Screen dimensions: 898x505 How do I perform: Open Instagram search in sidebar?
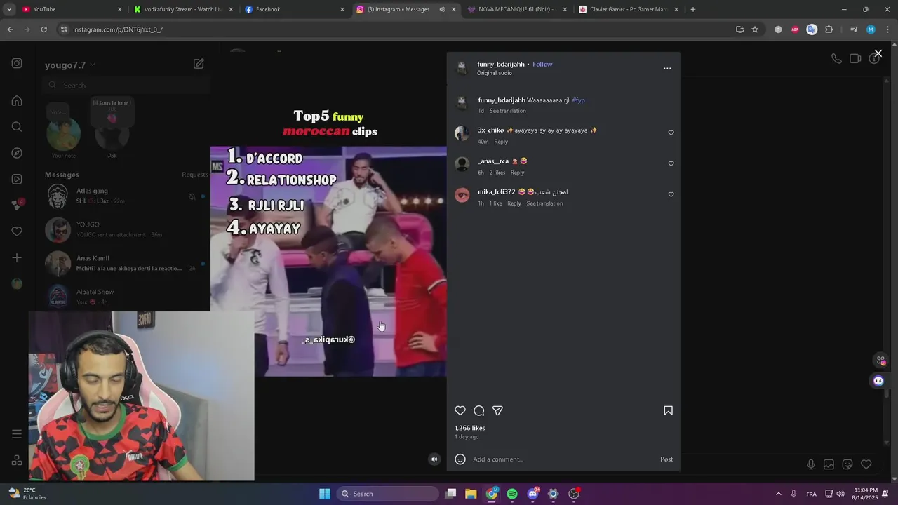[17, 127]
